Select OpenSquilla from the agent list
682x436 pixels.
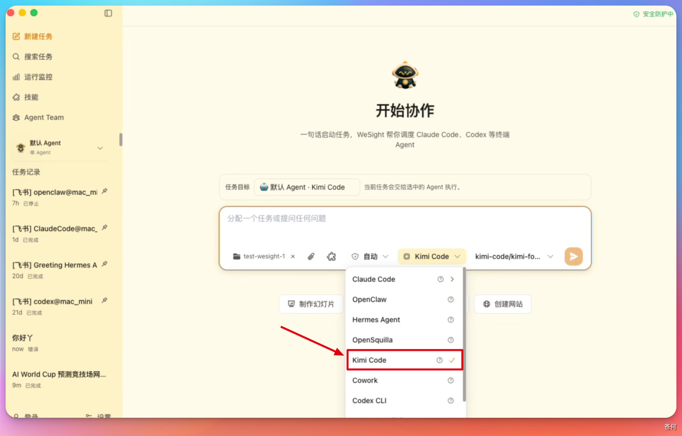(x=405, y=340)
